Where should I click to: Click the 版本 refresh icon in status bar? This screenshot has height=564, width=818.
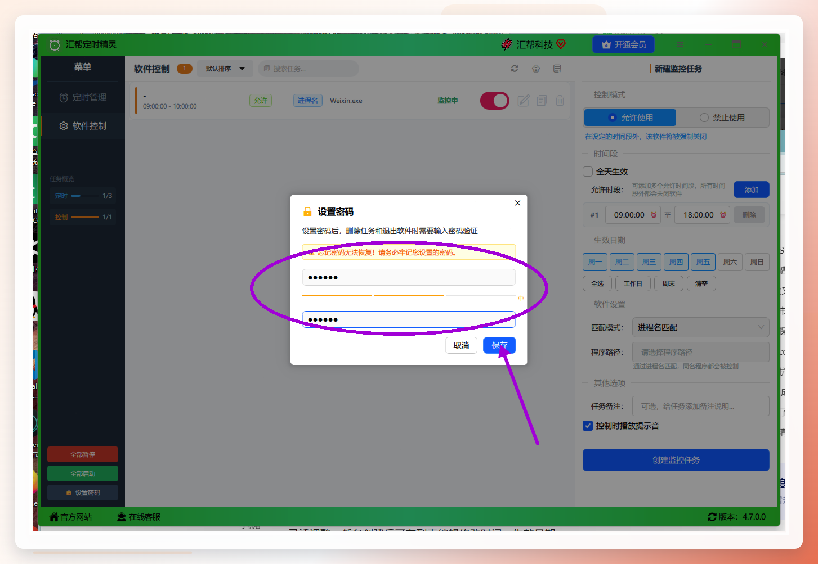pyautogui.click(x=712, y=517)
